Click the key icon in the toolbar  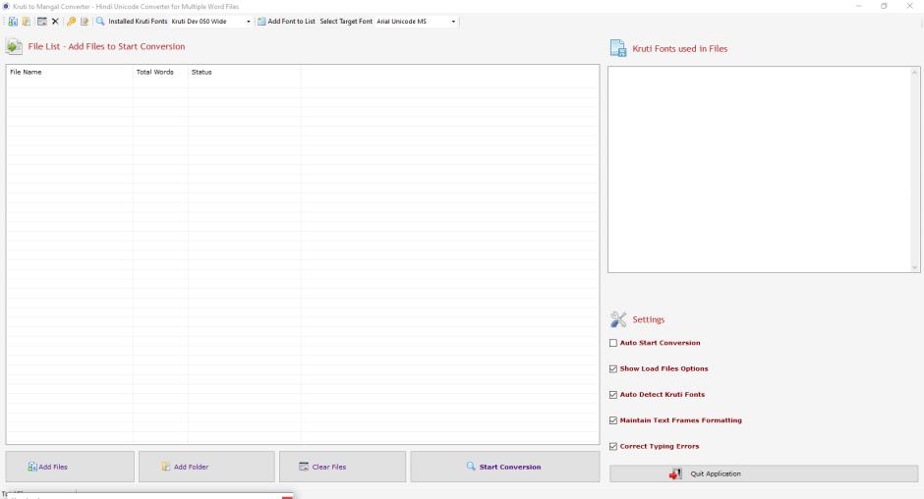click(72, 22)
